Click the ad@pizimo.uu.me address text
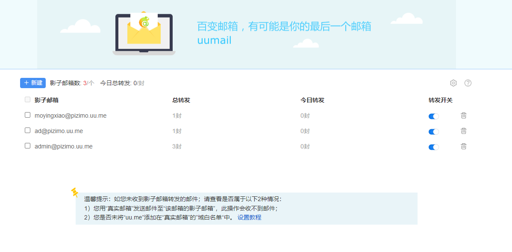 [59, 131]
